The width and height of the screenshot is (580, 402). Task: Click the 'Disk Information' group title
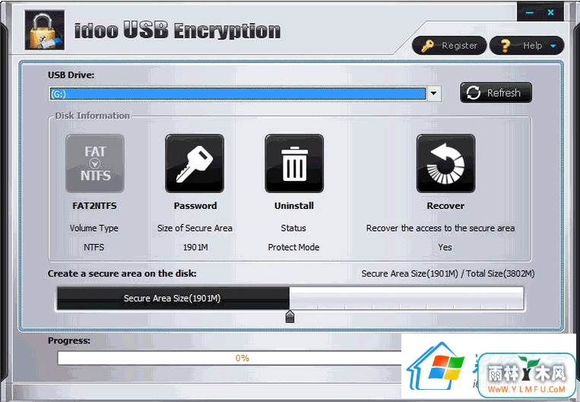pos(93,116)
